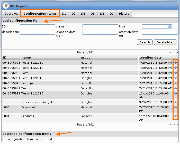The width and height of the screenshot is (180, 144).
Task: Switch to the Overview tab
Action: click(11, 14)
